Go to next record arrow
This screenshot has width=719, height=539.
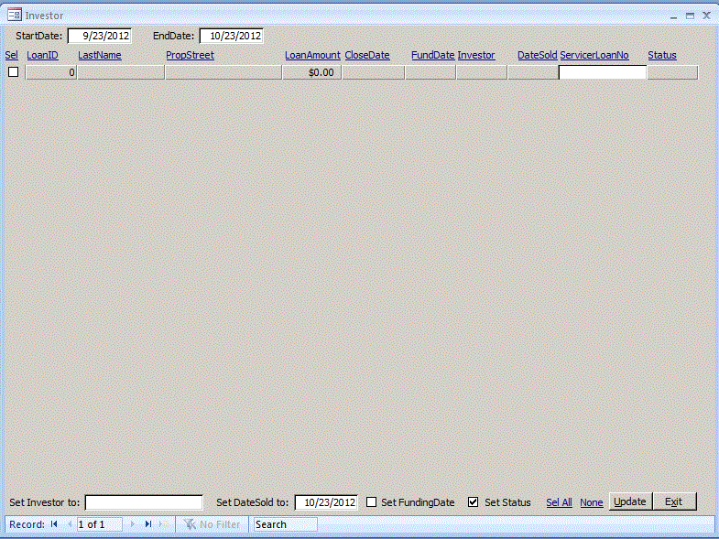132,524
